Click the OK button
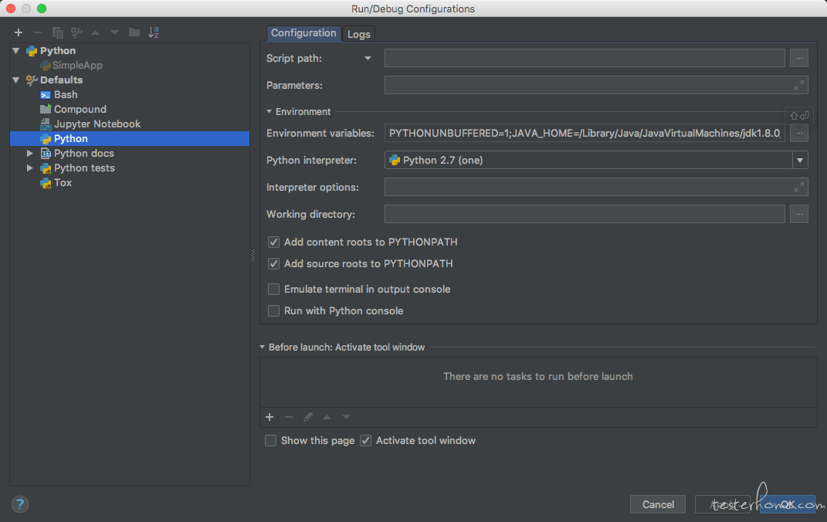The height and width of the screenshot is (522, 827). [788, 504]
